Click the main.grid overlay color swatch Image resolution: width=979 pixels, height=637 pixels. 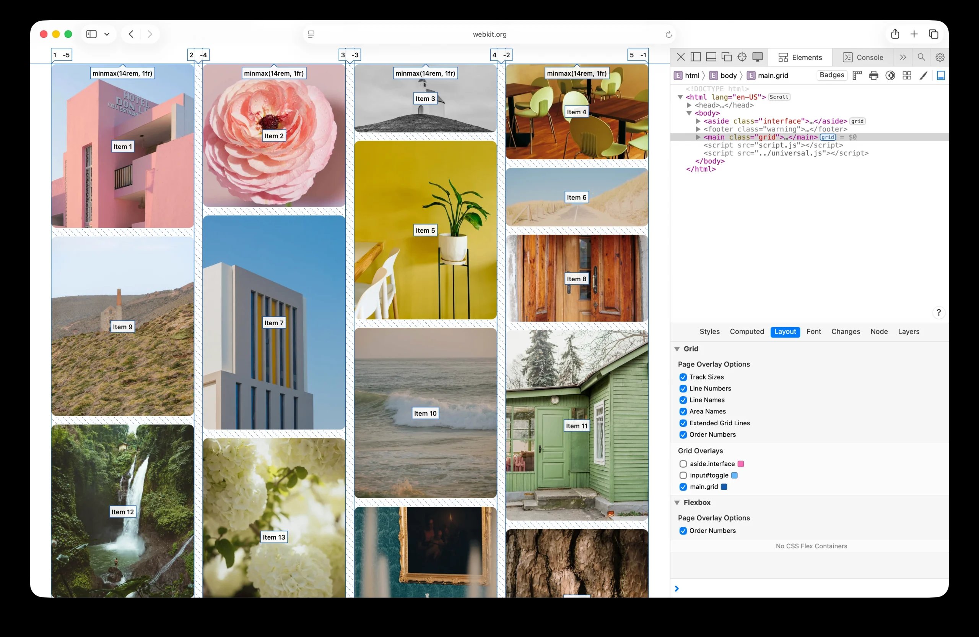(724, 487)
